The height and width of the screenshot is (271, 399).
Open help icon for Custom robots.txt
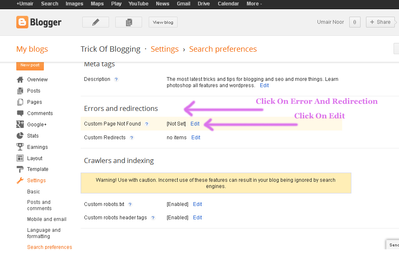pos(130,204)
